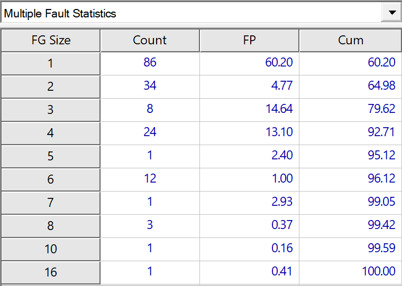Click the FP cell showing 14.64
Image resolution: width=402 pixels, height=286 pixels.
coord(249,109)
